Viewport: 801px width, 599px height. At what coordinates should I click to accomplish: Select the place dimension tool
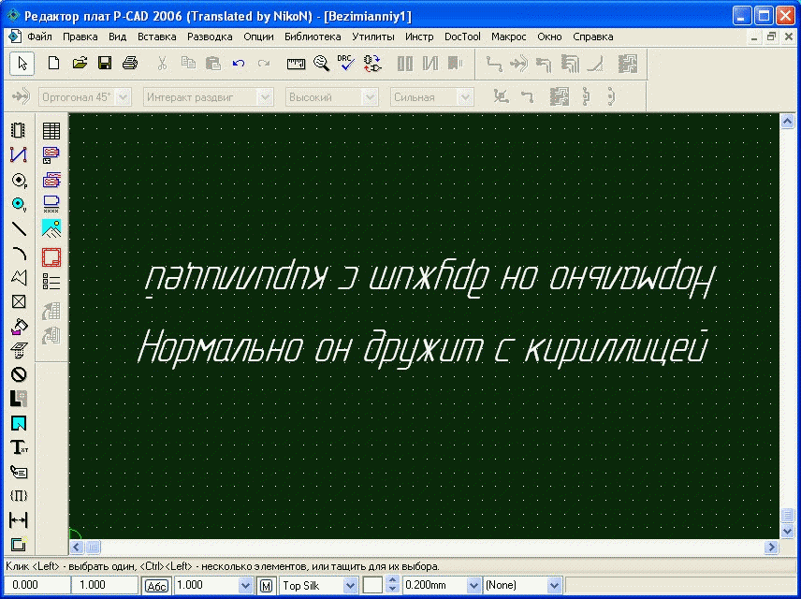[x=19, y=520]
